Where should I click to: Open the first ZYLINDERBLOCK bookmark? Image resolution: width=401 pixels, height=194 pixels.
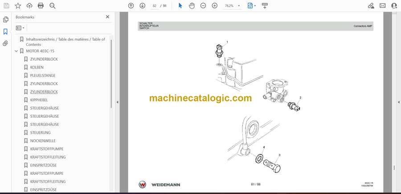click(44, 59)
